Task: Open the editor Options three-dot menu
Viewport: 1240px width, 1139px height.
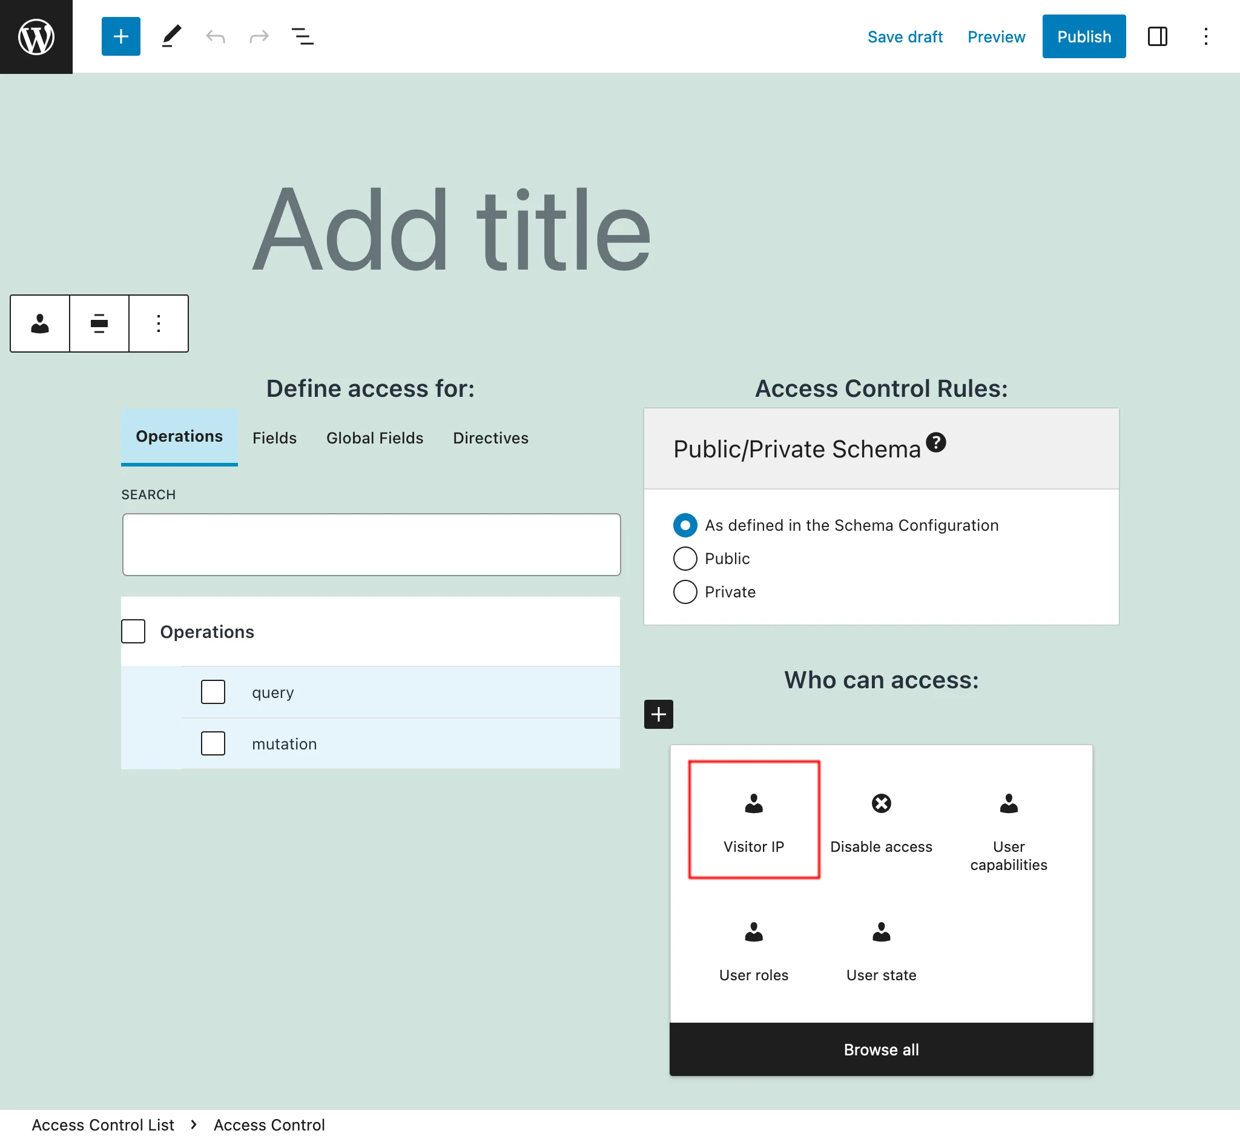Action: coord(1205,36)
